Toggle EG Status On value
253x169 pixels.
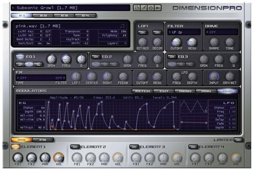(43, 107)
